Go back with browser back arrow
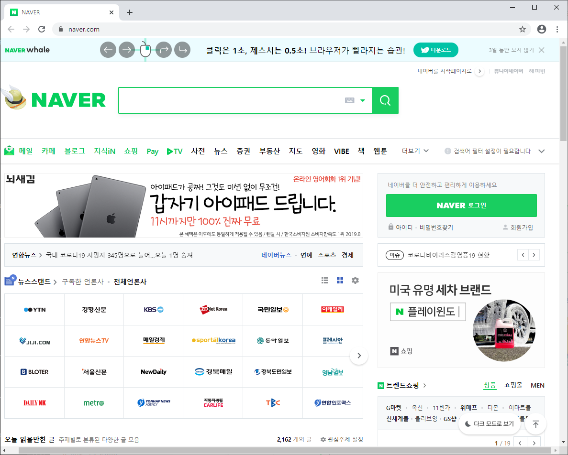The height and width of the screenshot is (455, 568). (11, 29)
